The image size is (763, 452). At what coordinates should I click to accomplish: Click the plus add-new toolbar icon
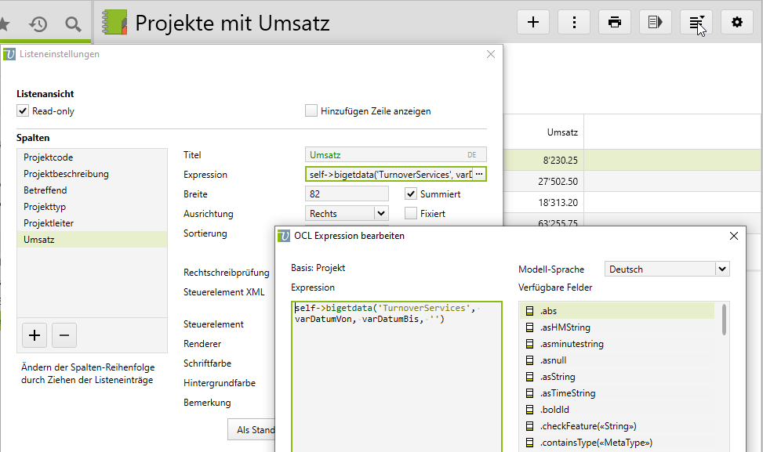pyautogui.click(x=533, y=22)
